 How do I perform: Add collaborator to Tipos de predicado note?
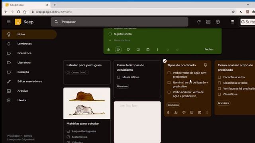(176, 112)
